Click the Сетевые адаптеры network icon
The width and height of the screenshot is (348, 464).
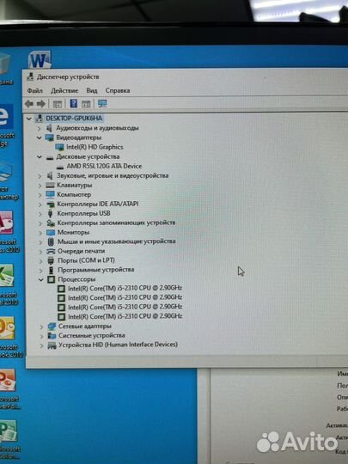click(x=52, y=327)
